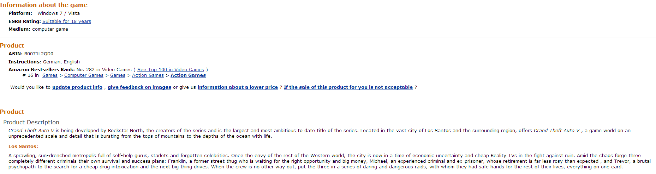Open the 'sale of this product not acceptable' link

pos(348,87)
